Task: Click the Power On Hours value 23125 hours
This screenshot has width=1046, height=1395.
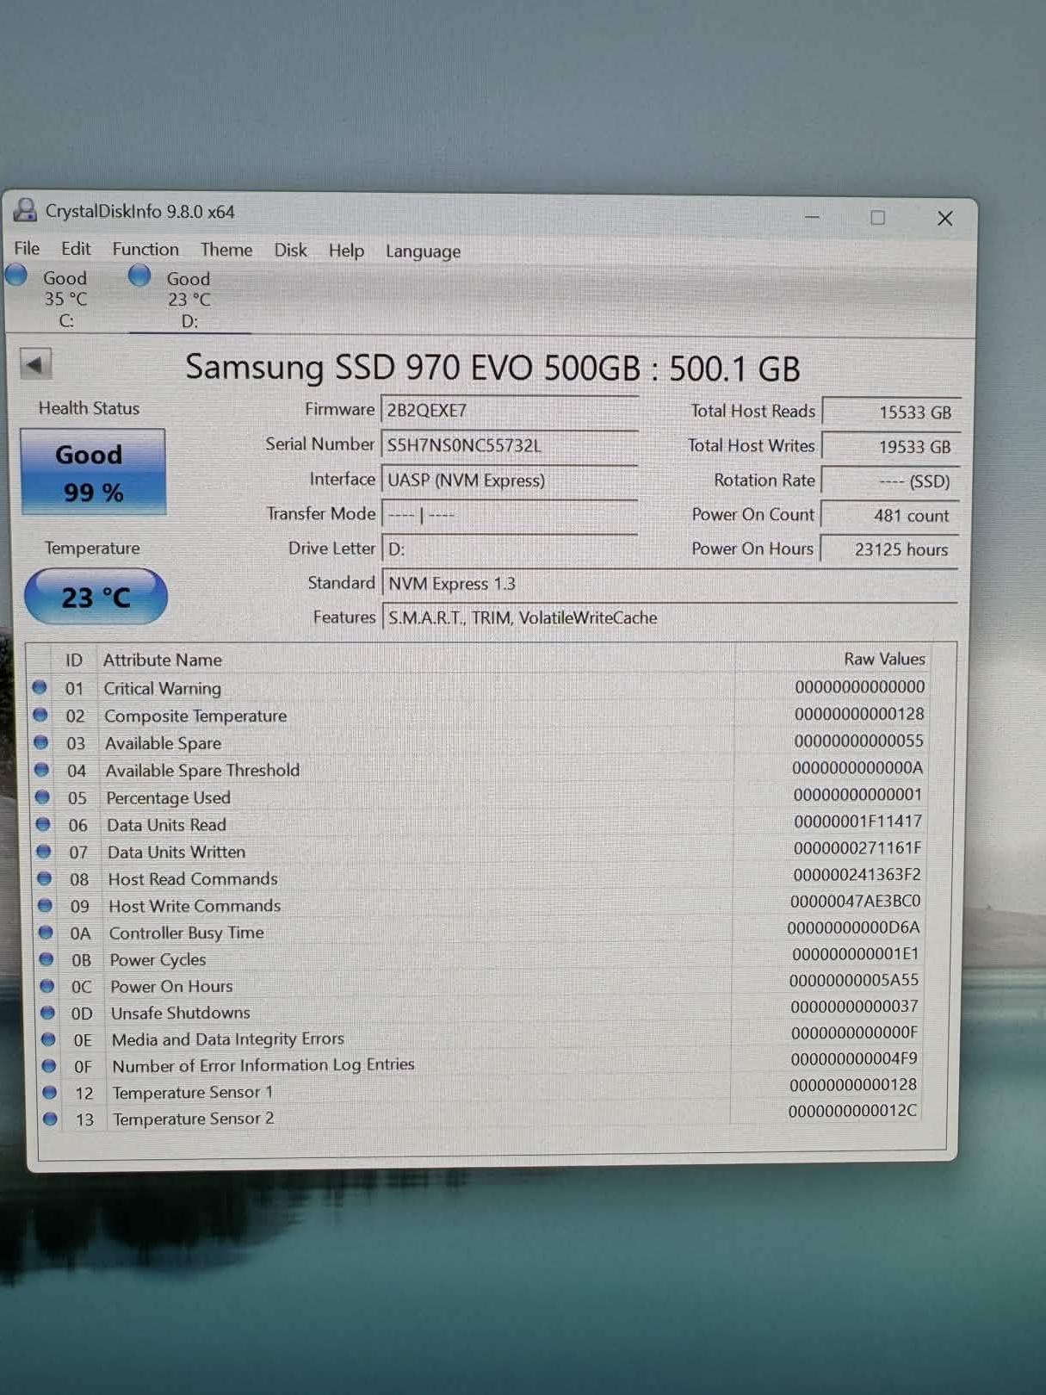Action: tap(891, 549)
